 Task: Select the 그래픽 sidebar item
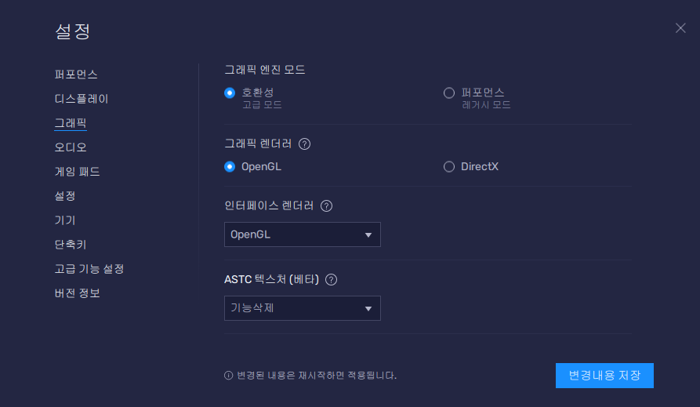[x=71, y=123]
